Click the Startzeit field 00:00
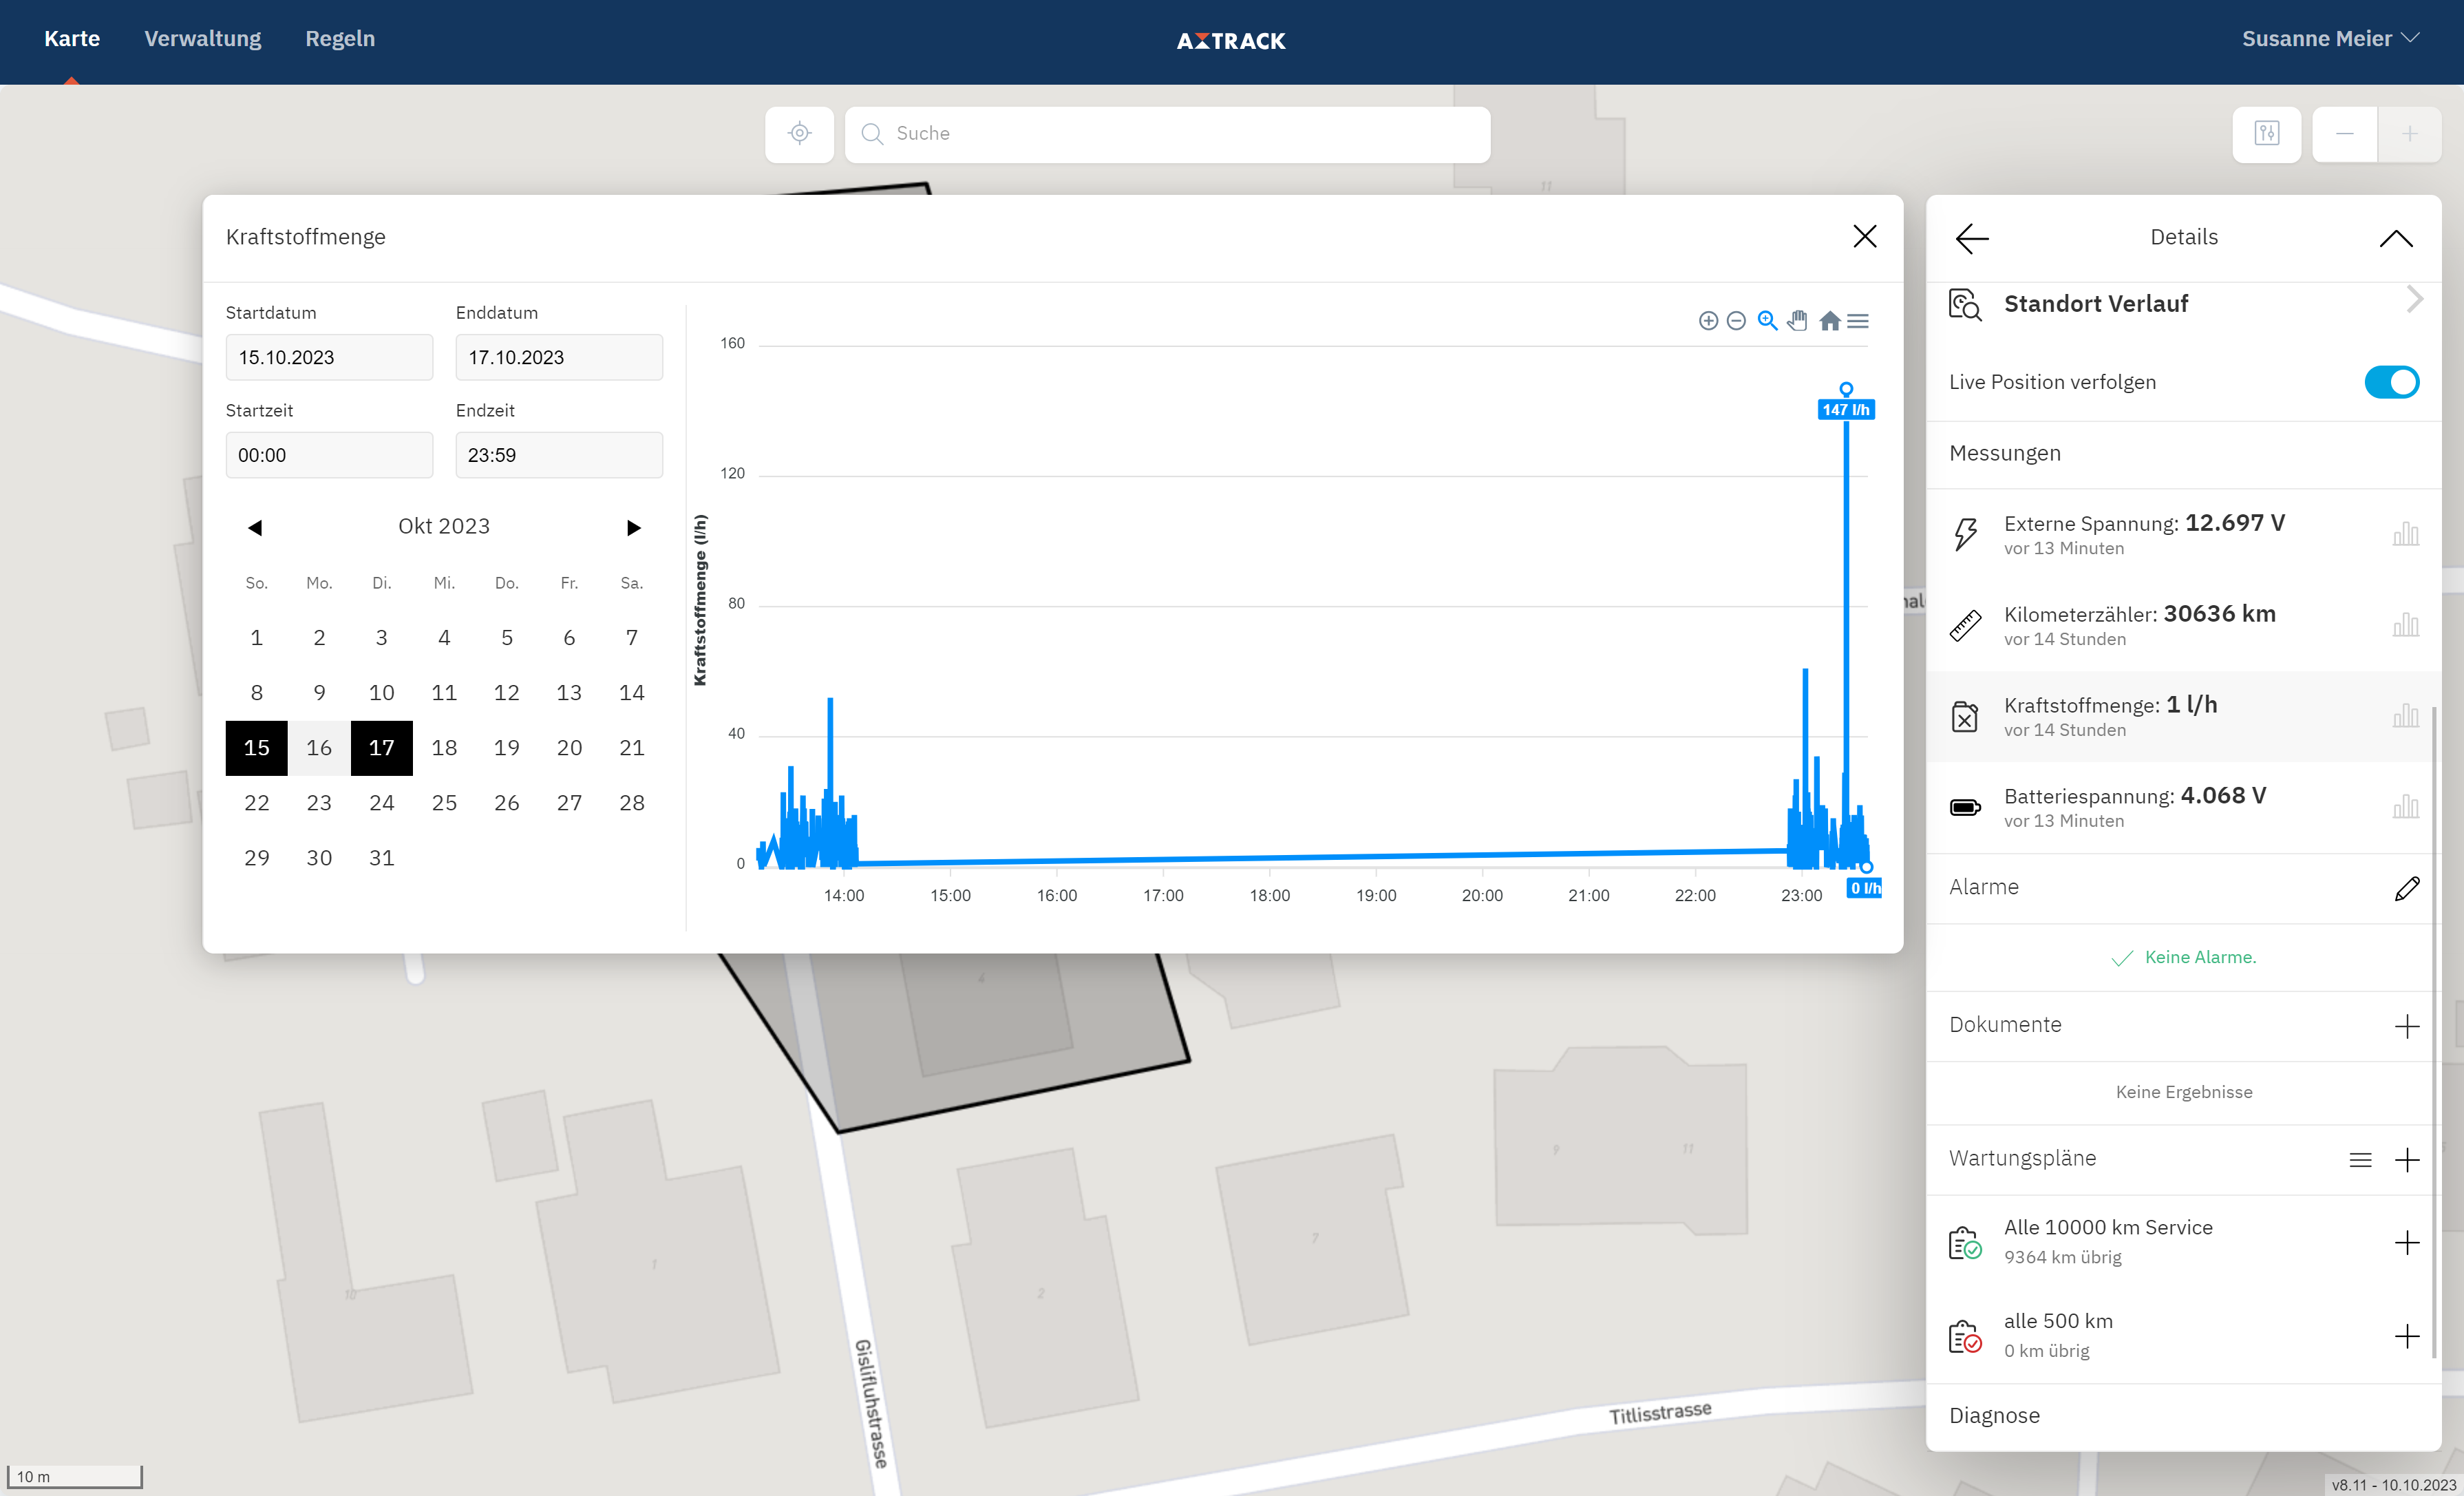The image size is (2464, 1496). click(x=329, y=455)
